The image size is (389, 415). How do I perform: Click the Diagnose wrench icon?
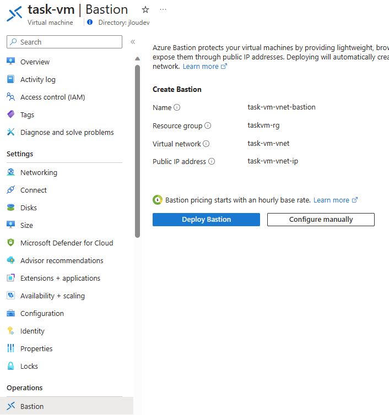tap(10, 132)
